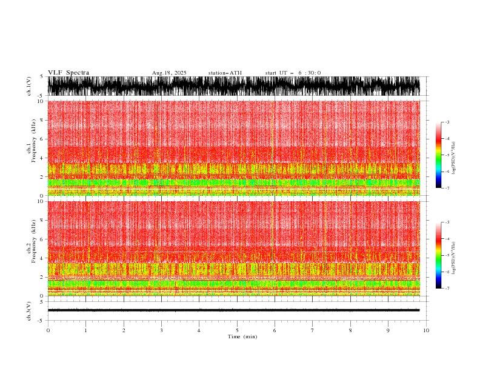Click time axis tick label "7"
This screenshot has width=480, height=371.
pyautogui.click(x=313, y=330)
